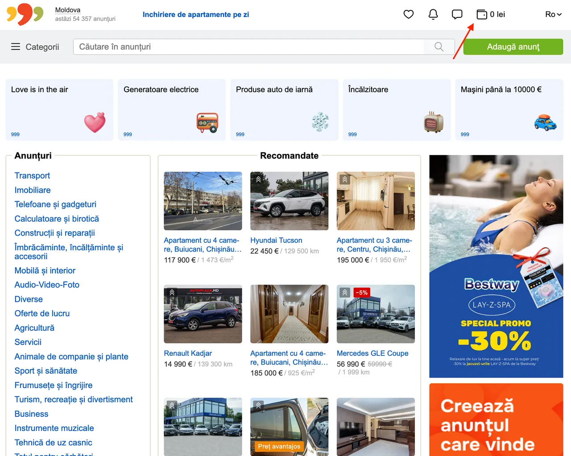Open the Generatoare electrice promo card
The width and height of the screenshot is (571, 456).
click(x=172, y=110)
